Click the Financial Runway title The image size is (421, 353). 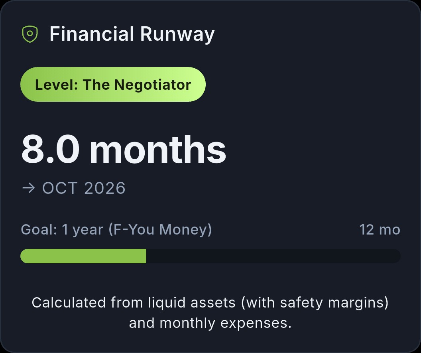pos(132,34)
